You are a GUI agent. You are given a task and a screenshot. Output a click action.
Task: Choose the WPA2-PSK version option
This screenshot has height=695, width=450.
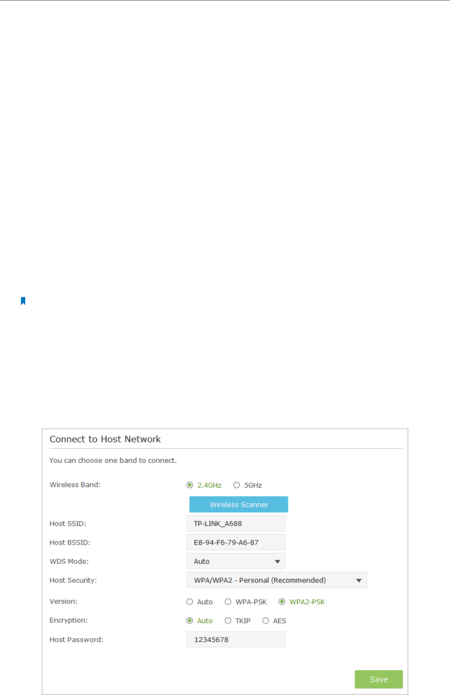(x=282, y=602)
